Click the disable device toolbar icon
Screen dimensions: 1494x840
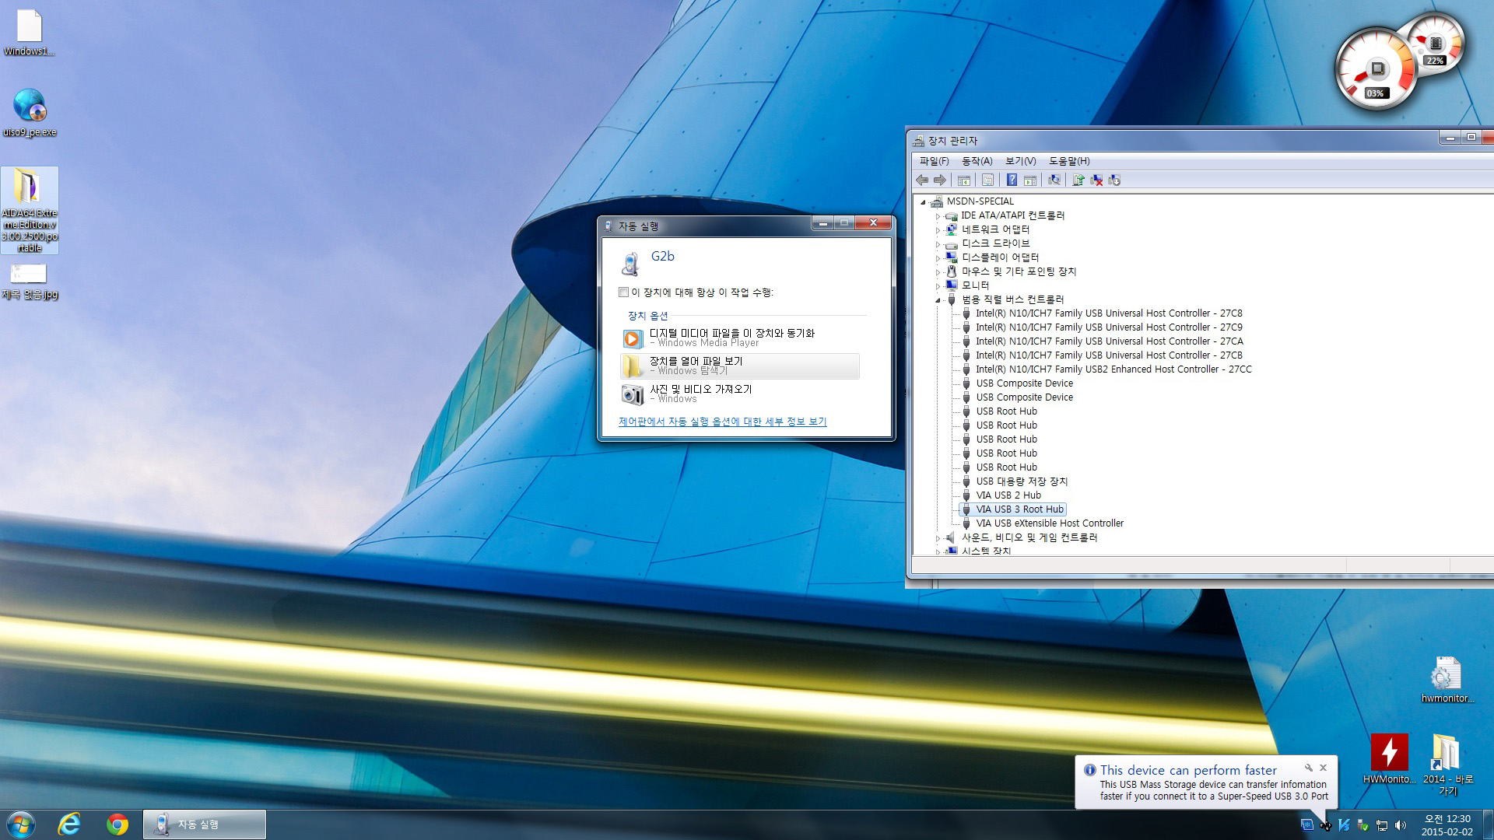coord(1114,180)
